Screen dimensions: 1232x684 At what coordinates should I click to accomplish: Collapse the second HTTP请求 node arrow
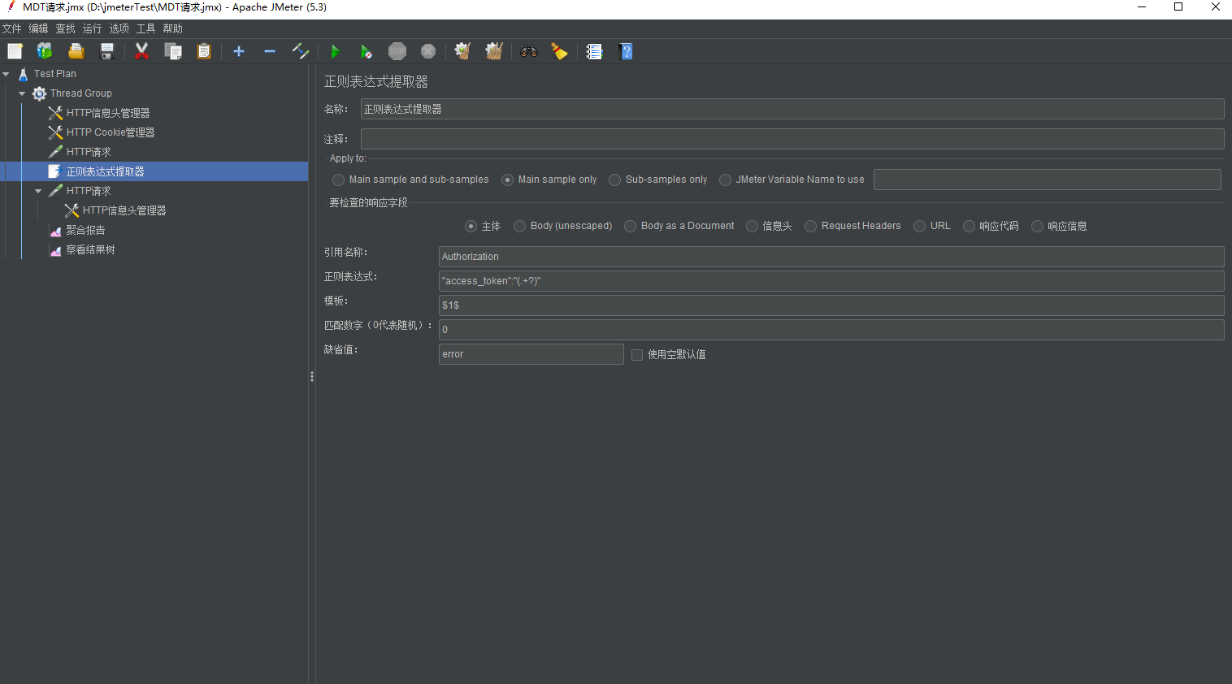pos(38,191)
